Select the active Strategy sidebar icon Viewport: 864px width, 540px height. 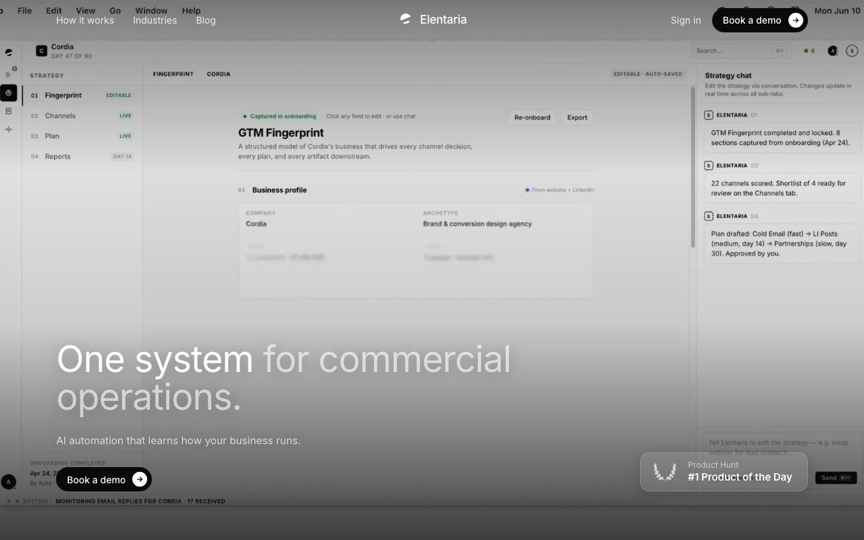coord(9,92)
